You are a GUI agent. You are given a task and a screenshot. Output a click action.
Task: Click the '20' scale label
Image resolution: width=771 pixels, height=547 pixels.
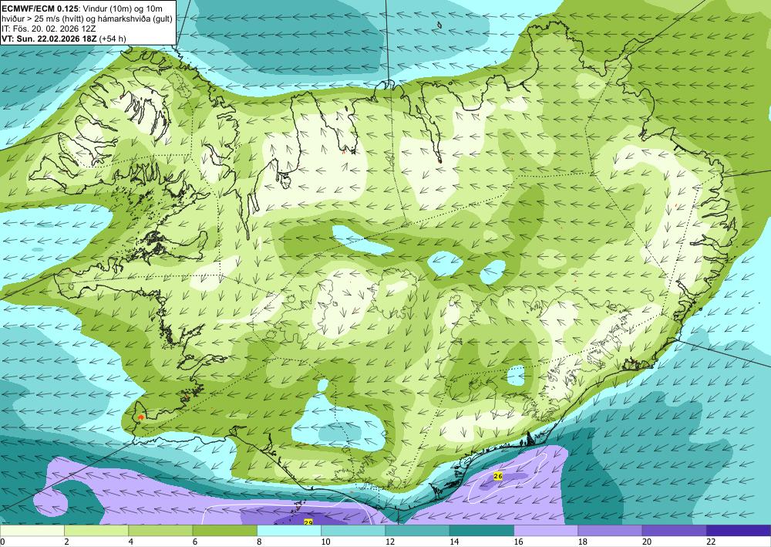(x=647, y=542)
